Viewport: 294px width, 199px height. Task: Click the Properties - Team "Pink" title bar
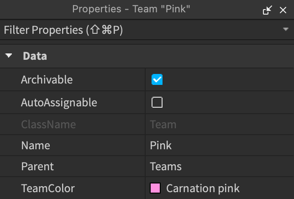(131, 9)
